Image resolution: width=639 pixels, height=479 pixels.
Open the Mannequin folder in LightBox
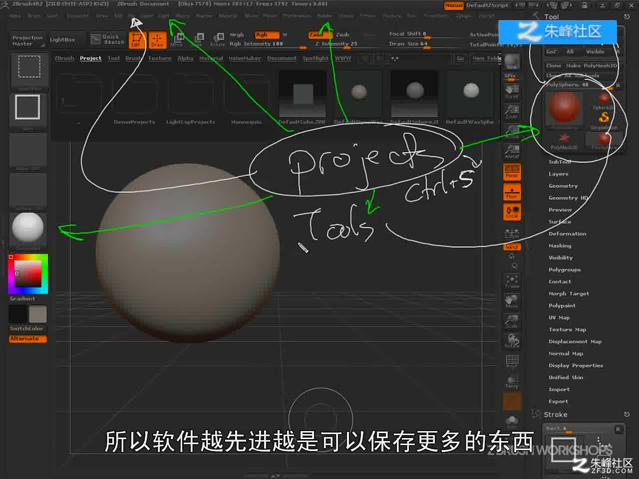click(246, 98)
